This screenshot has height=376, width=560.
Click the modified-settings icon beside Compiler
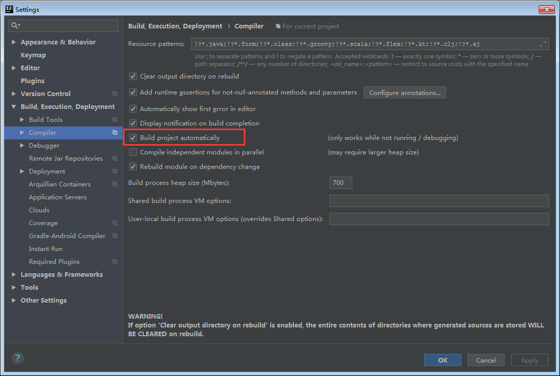pyautogui.click(x=114, y=132)
